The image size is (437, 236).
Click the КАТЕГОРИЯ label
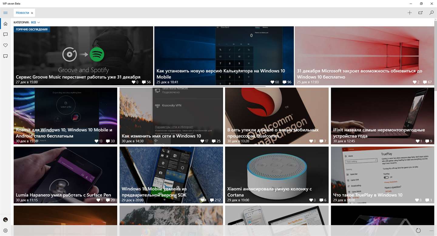(x=21, y=22)
